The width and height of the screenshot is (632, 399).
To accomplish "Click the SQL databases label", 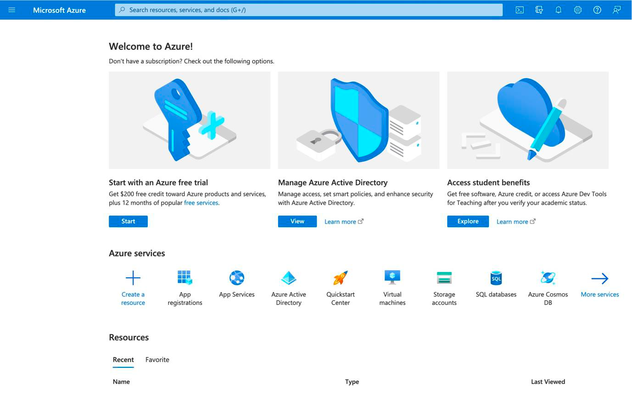I will click(496, 294).
